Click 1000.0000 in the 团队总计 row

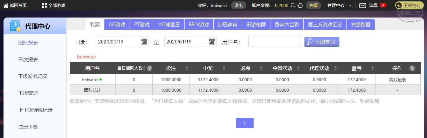[x=171, y=90]
